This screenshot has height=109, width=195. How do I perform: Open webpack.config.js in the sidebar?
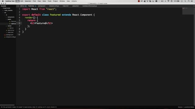tap(11, 37)
